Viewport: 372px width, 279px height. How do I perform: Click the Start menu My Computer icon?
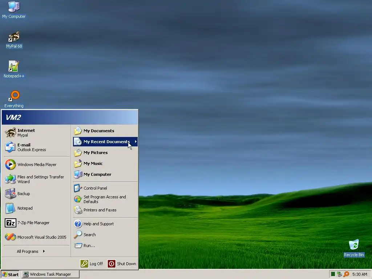pos(78,174)
